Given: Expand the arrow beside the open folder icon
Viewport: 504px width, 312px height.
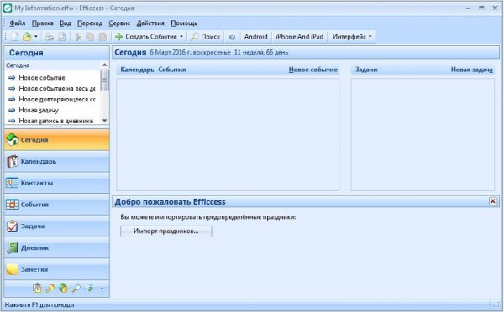Looking at the screenshot, I should point(36,37).
